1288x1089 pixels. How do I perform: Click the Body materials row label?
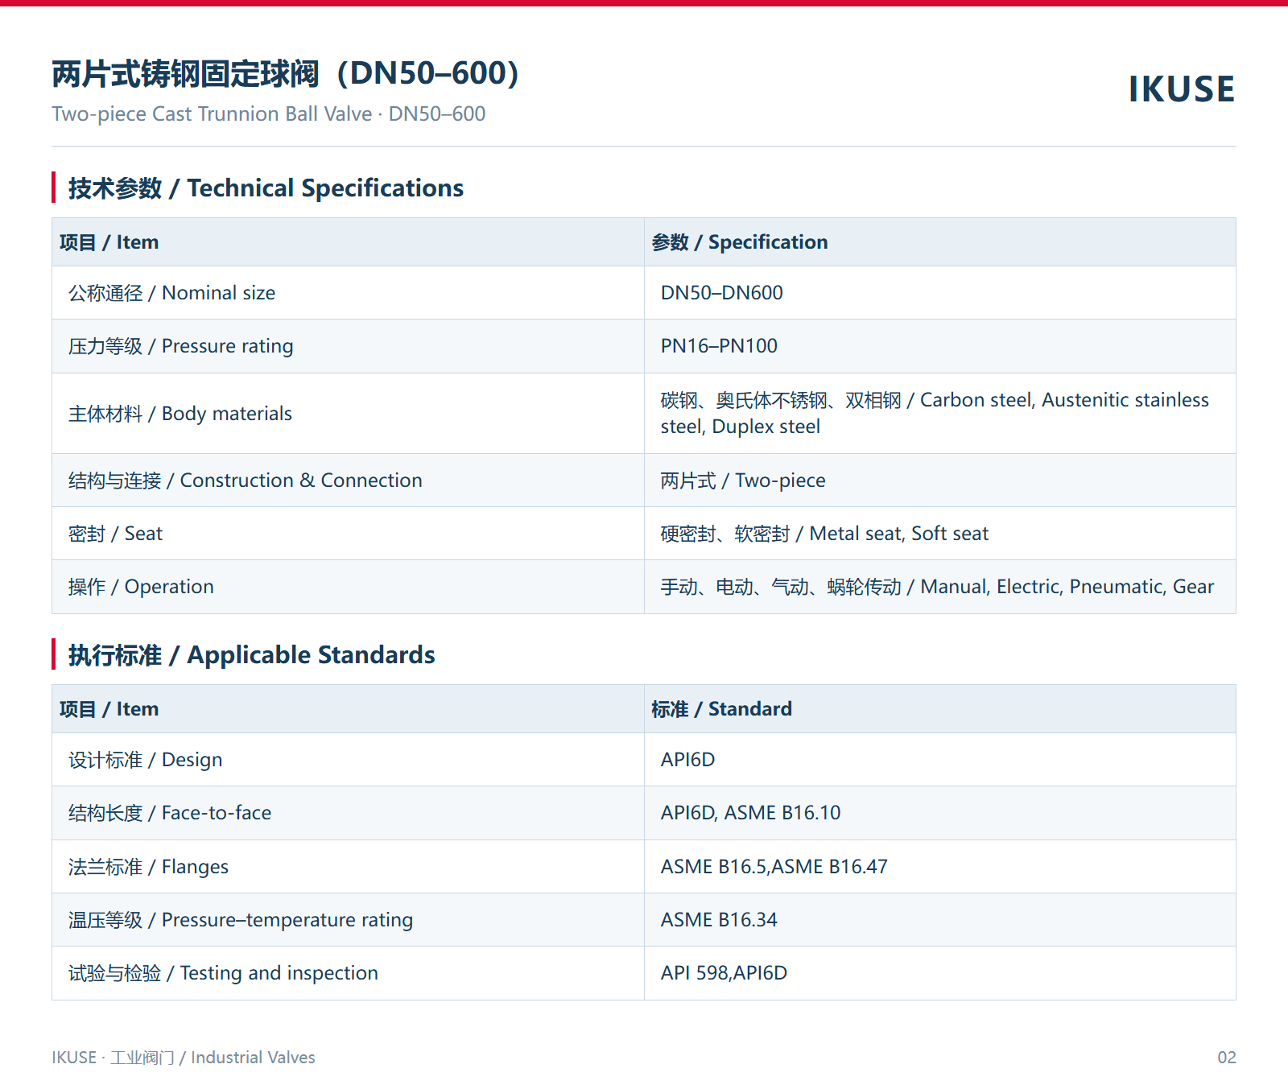180,414
